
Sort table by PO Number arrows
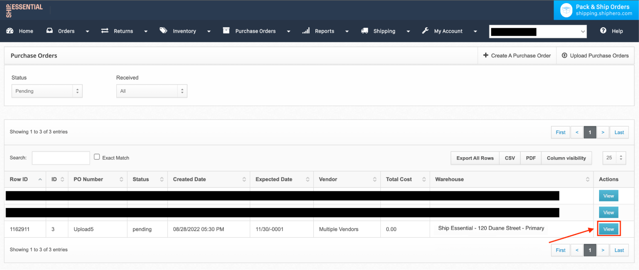point(121,180)
